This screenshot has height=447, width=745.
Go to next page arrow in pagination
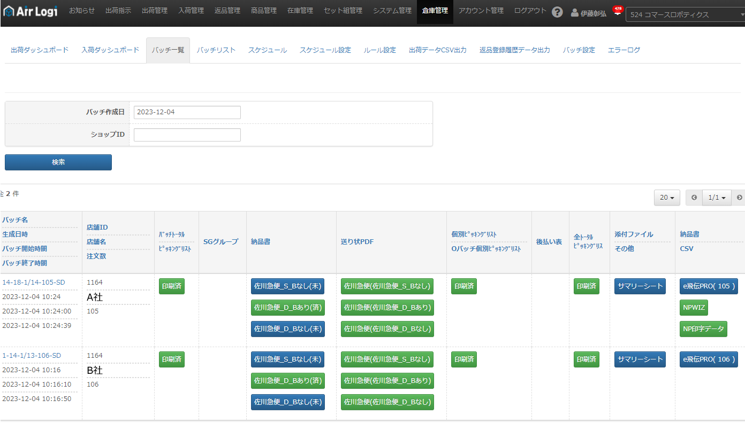coord(739,198)
